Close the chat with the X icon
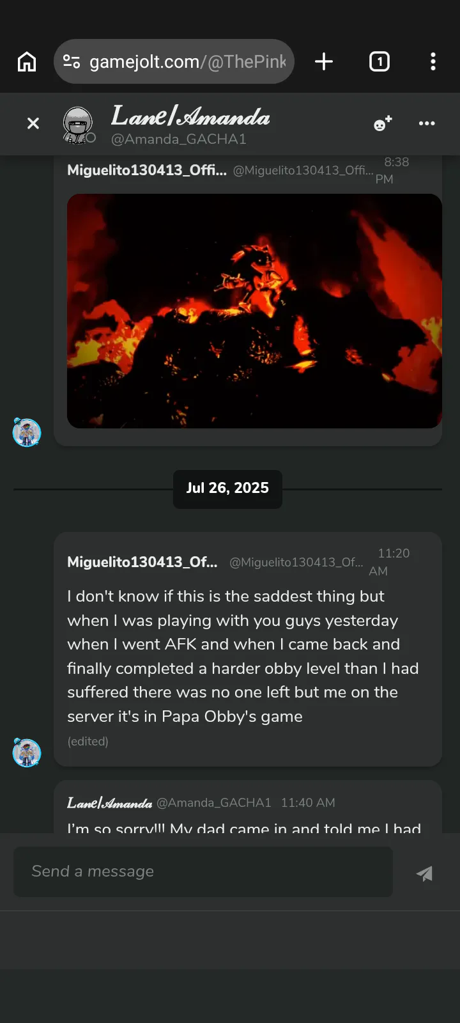Screen dimensions: 460x1023 coord(33,123)
